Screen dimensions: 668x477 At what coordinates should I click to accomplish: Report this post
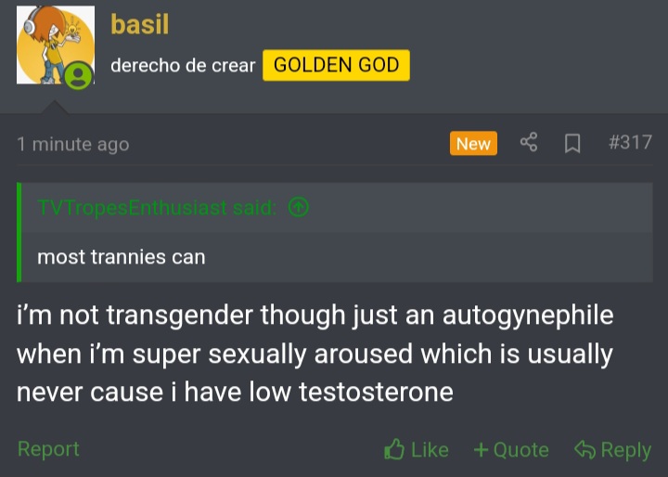click(48, 449)
